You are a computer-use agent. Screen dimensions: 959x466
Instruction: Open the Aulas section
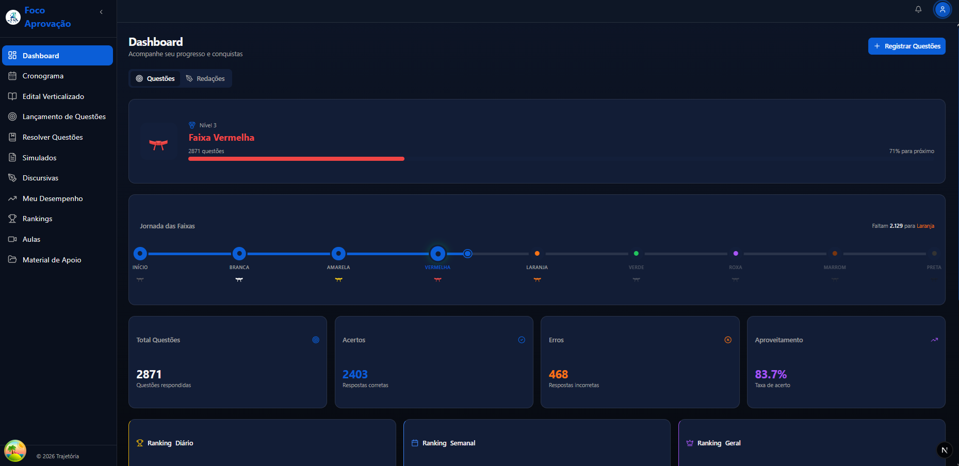[x=57, y=239]
